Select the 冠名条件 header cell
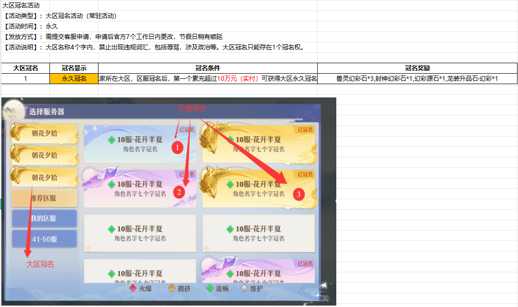Screen dimensions: 518x307 208,68
